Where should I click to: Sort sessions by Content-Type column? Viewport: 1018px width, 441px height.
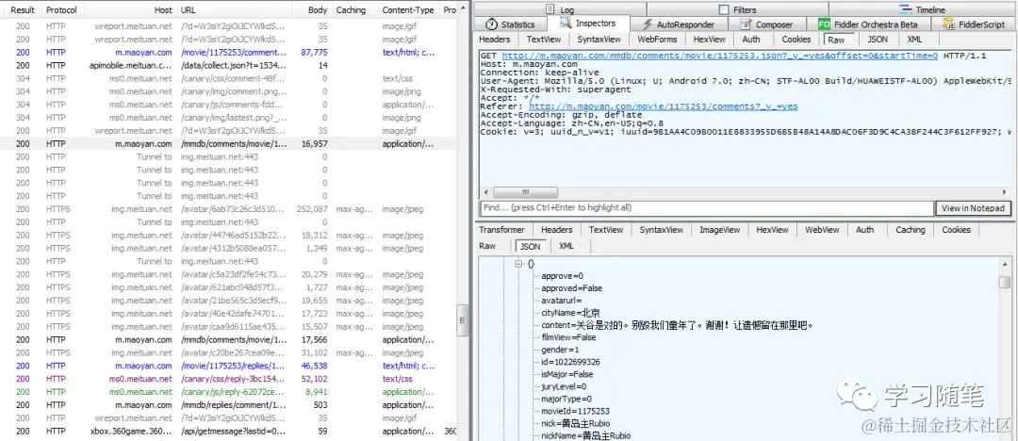point(409,9)
